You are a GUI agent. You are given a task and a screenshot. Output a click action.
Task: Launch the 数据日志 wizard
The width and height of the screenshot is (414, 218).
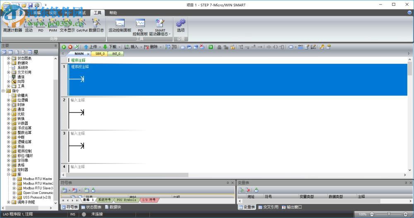pos(96,26)
